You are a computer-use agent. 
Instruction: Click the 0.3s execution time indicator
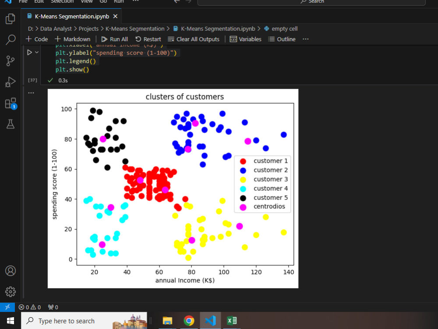pos(63,81)
